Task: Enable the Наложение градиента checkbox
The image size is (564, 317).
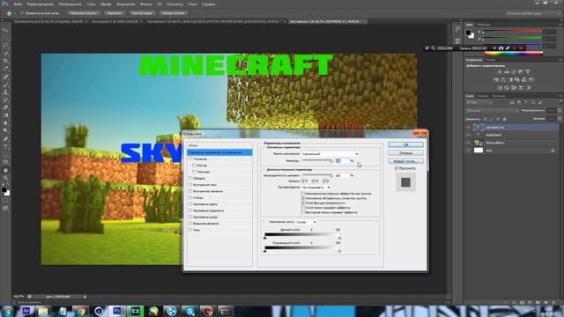Action: (190, 210)
